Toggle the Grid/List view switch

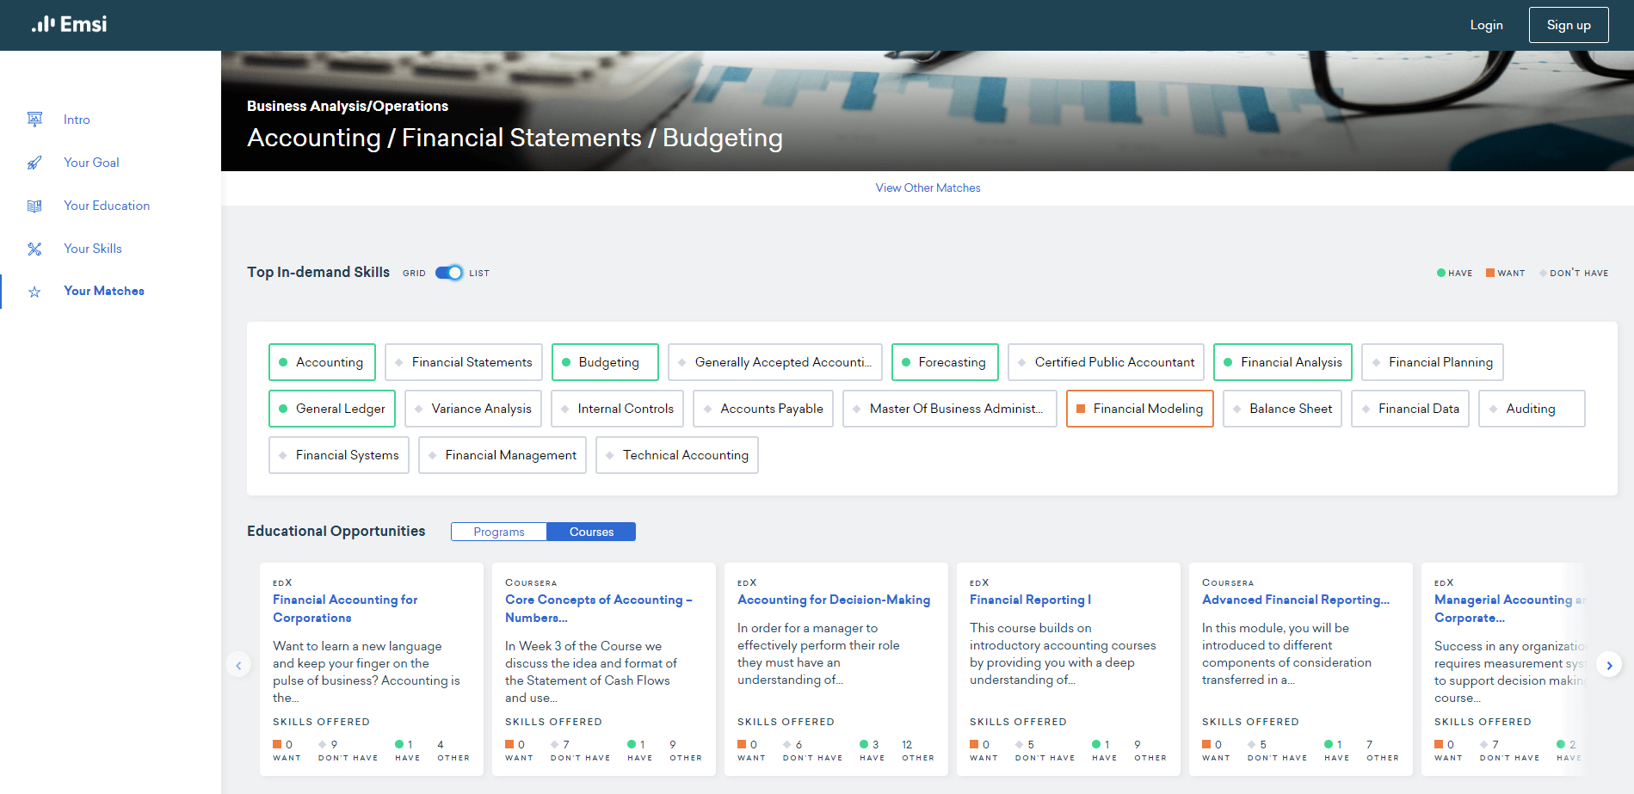[x=448, y=273]
